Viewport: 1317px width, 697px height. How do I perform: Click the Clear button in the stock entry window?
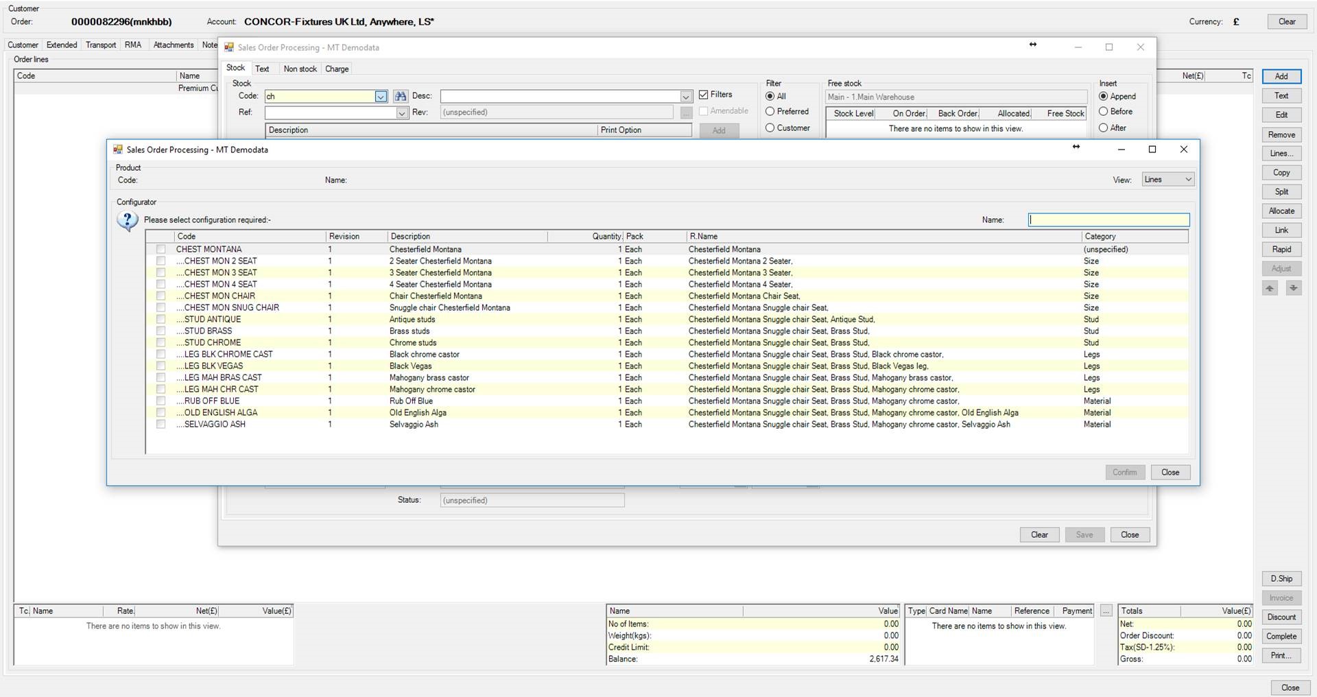1039,534
